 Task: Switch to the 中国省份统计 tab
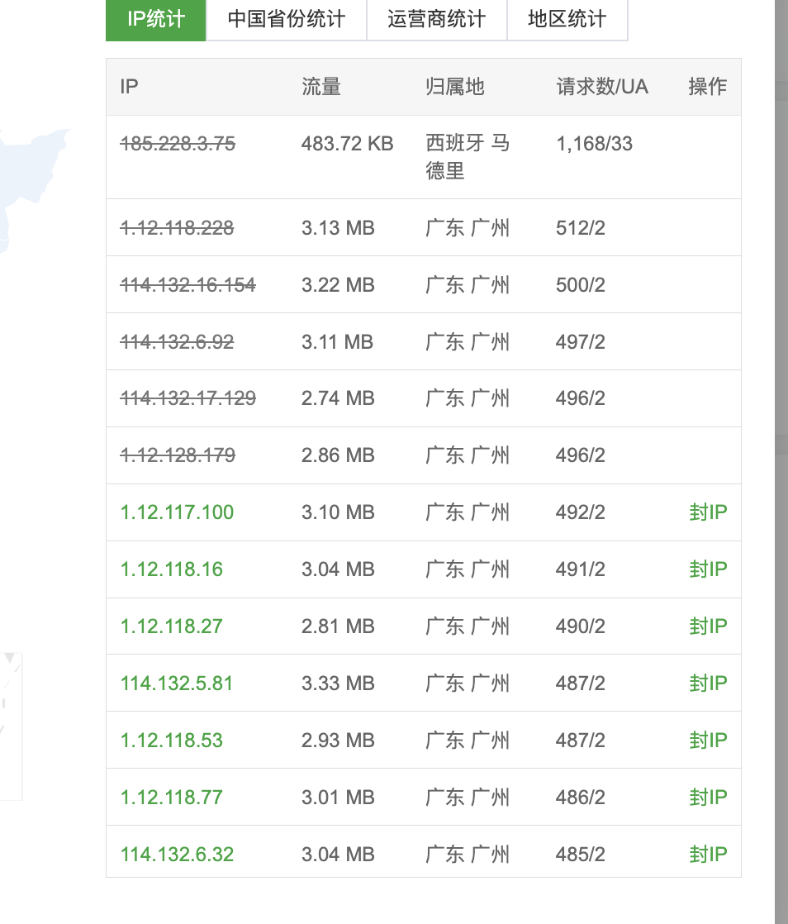[286, 20]
